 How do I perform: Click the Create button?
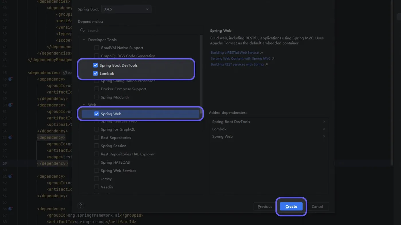pyautogui.click(x=291, y=206)
